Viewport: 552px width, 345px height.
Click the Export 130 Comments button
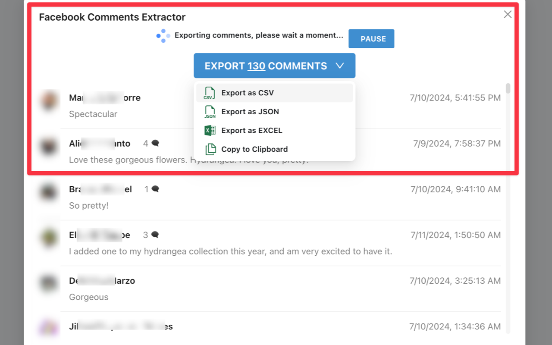(x=266, y=66)
